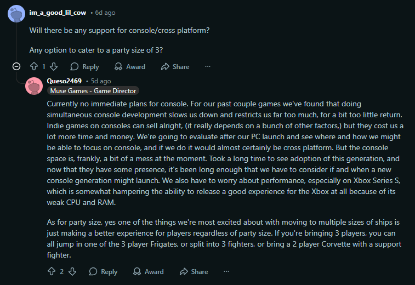Screen dimensions: 415x285
Task: Upvote im_a_good_lil_cow's comment
Action: tap(34, 67)
